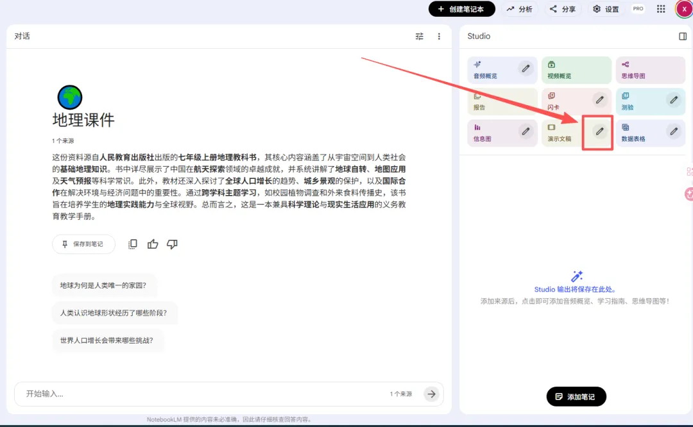The height and width of the screenshot is (427, 693).
Task: Generate Video Overview (视频概览)
Action: point(576,71)
